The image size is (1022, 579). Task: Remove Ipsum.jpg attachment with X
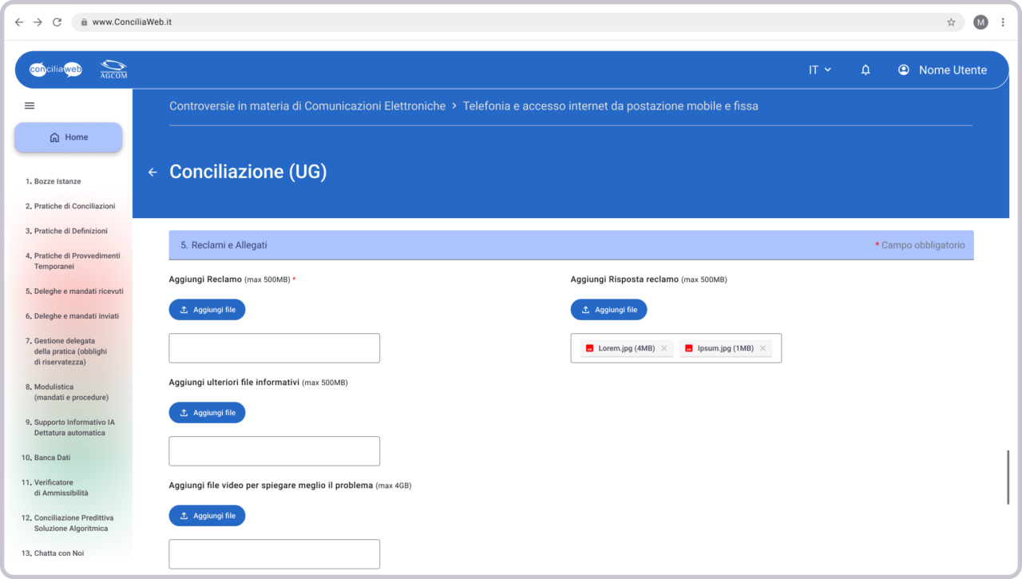tap(763, 348)
